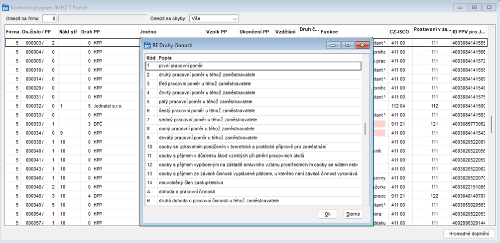Click the Kontrolní program window icon
The width and height of the screenshot is (500, 243).
5,7
